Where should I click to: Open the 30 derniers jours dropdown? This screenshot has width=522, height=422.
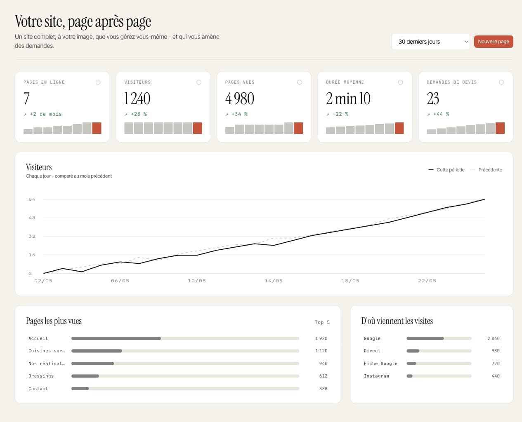[430, 42]
